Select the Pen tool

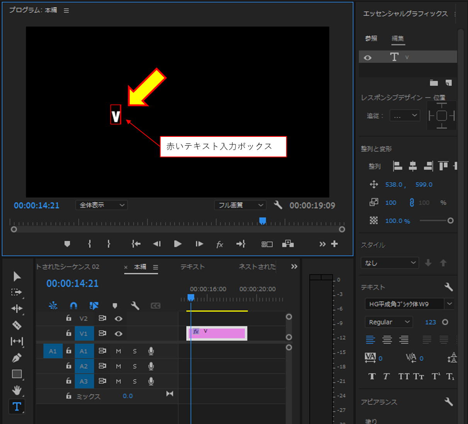tap(17, 358)
